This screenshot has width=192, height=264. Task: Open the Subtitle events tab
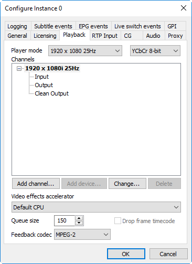coord(53,26)
